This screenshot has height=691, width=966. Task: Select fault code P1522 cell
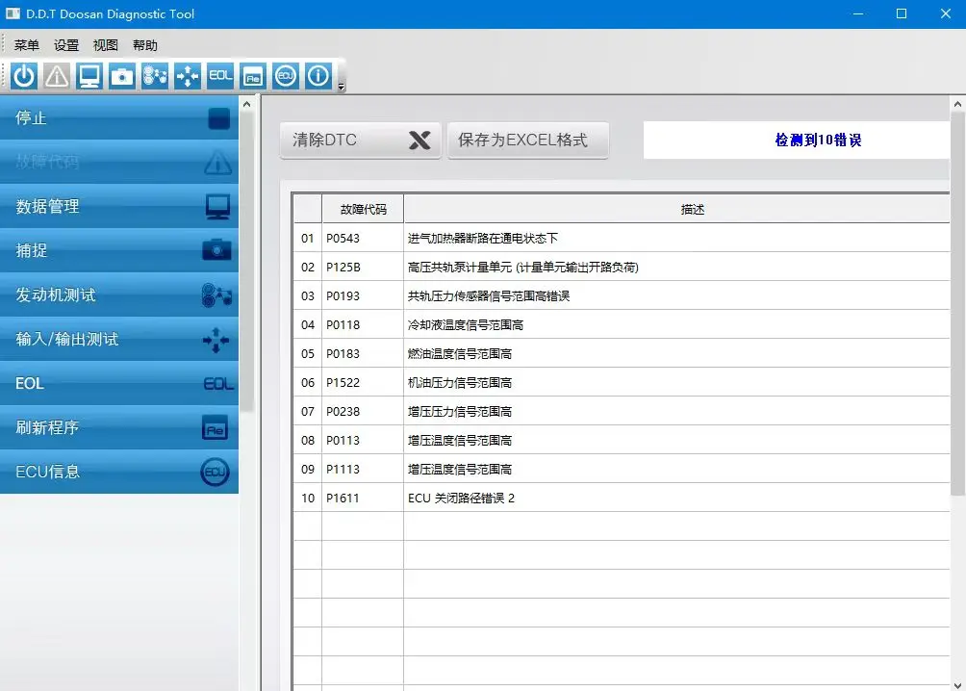363,382
